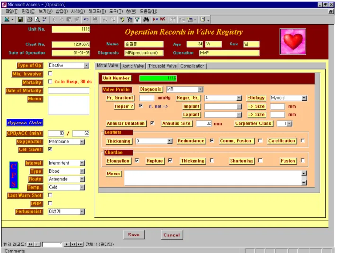This screenshot has width=337, height=253.
Task: Toggle the apply filter funnel icon
Action: coord(137,19)
